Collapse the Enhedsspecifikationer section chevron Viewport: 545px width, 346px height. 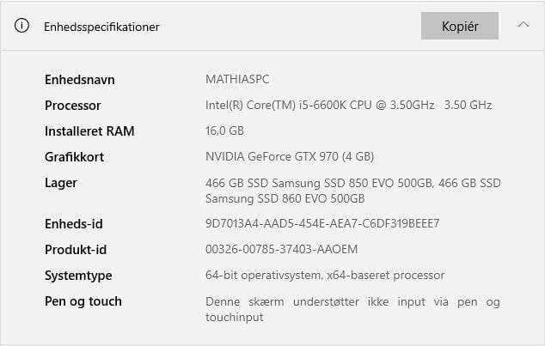click(x=524, y=26)
